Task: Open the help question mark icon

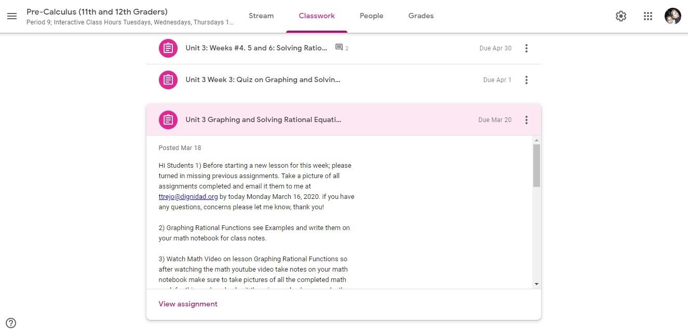Action: click(11, 323)
